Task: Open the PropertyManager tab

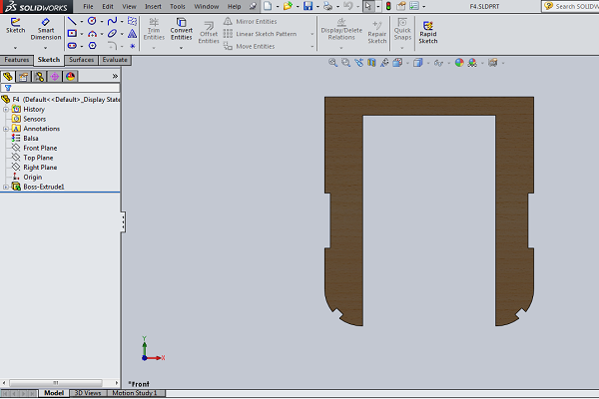Action: (x=23, y=77)
